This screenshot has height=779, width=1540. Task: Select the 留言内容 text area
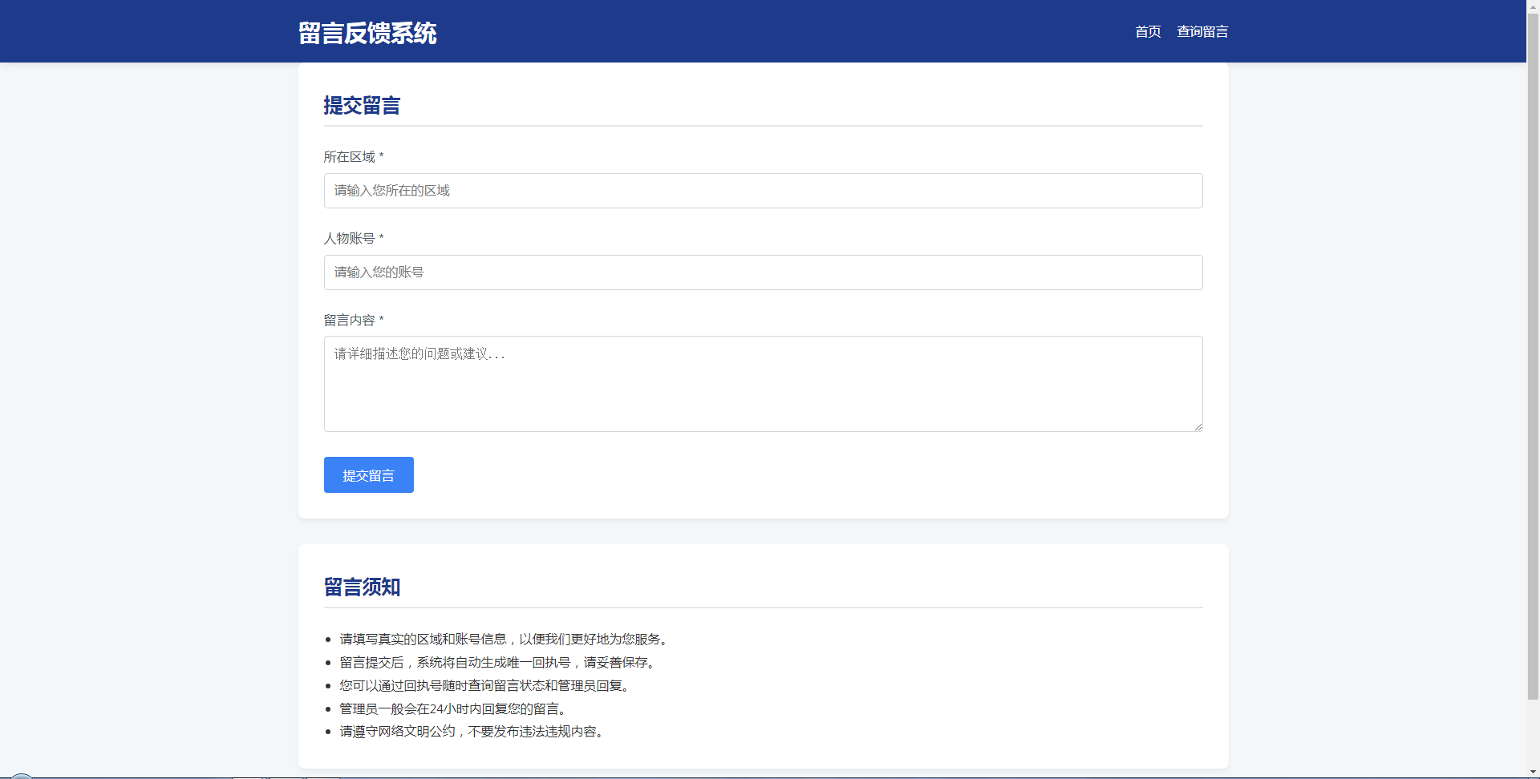762,383
